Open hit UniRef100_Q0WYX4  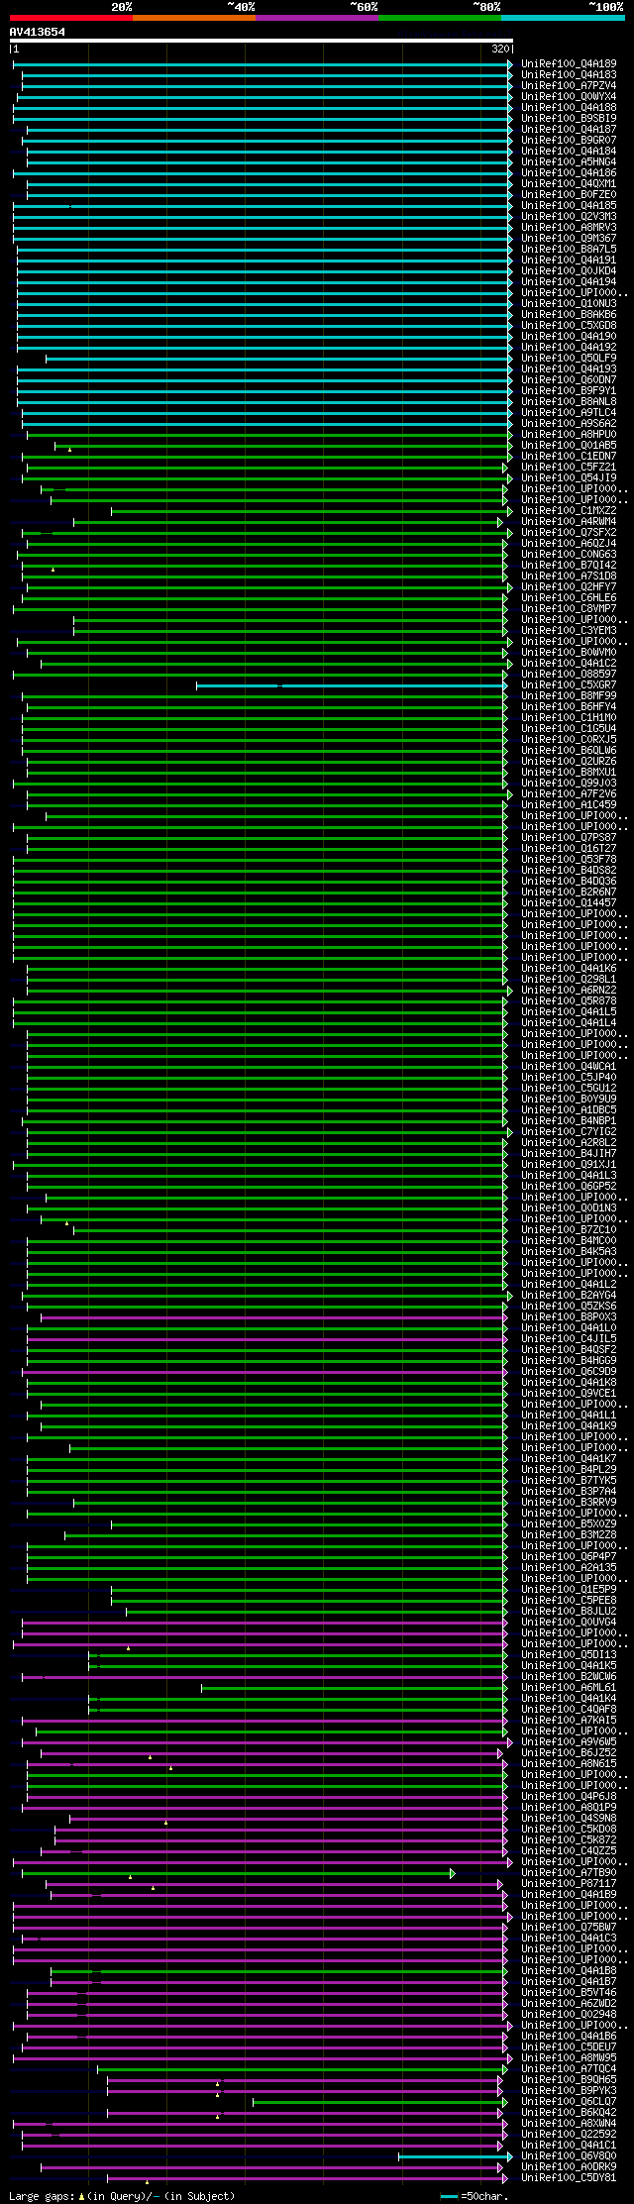coord(569,97)
